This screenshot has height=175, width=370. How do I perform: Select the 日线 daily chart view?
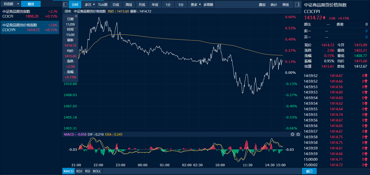(x=116, y=5)
